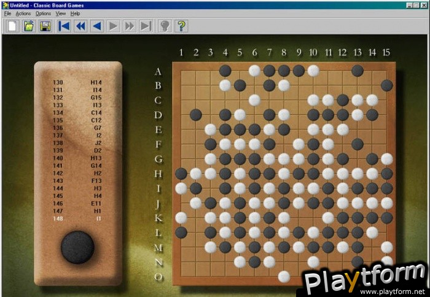430x297 pixels.
Task: Click the white stone at I1
Action: click(x=181, y=188)
